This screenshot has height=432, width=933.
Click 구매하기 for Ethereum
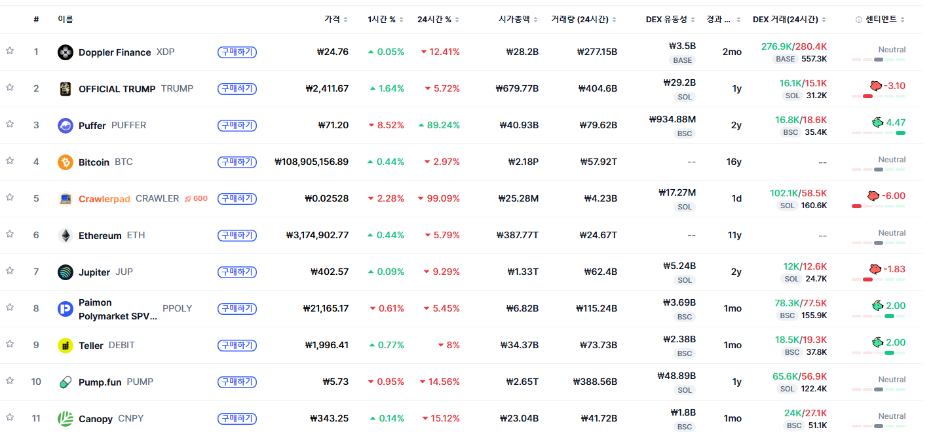237,235
